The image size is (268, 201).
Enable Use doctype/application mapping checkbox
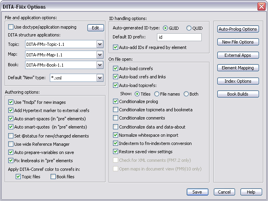11,27
